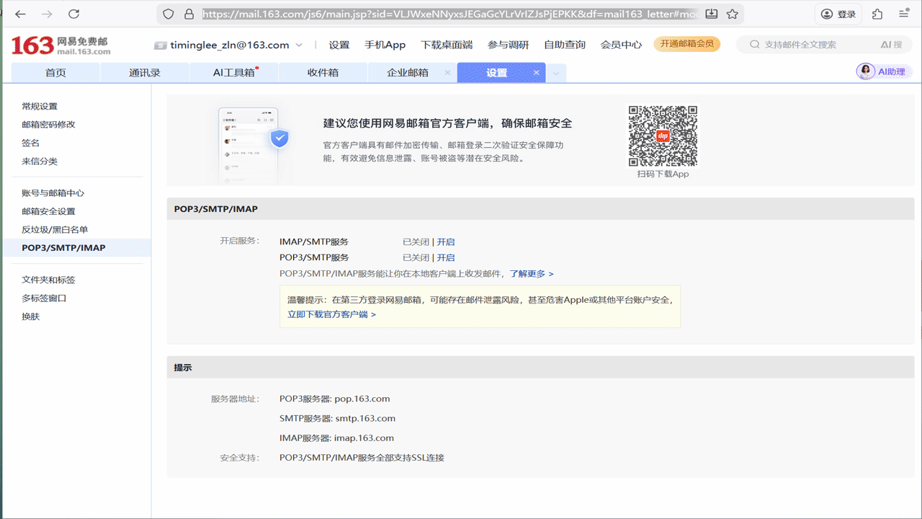Select 签名 in the sidebar
This screenshot has width=922, height=519.
click(x=30, y=143)
